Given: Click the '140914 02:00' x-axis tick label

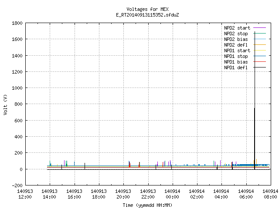Looking at the screenshot, I should [x=197, y=194].
